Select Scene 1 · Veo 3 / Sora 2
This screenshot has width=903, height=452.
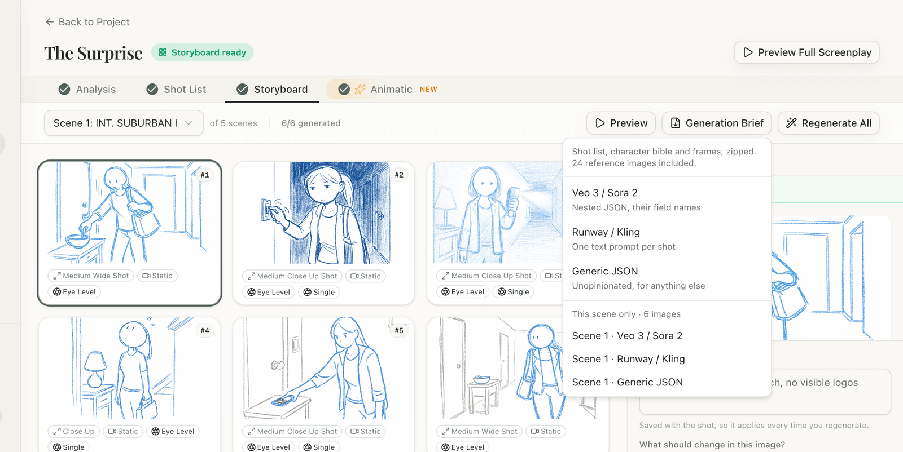tap(667, 336)
